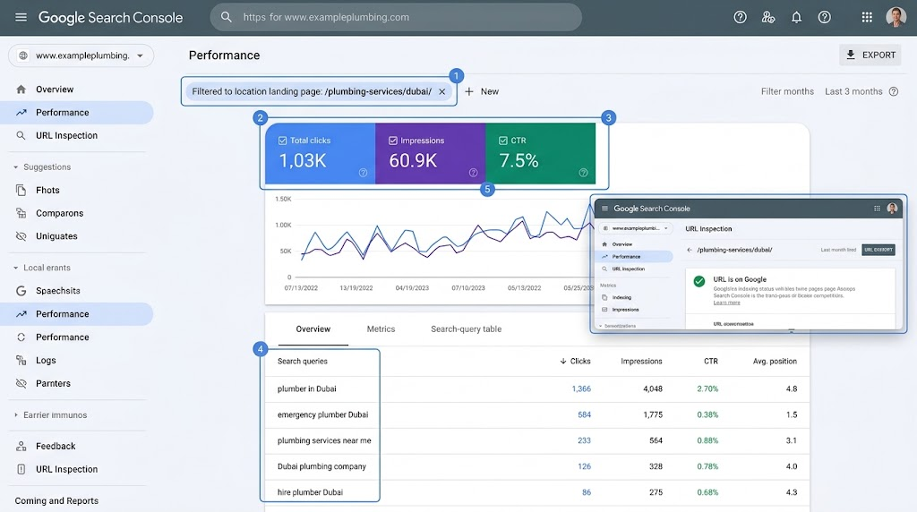Click the Google G icon beside Spaechsits
This screenshot has height=512, width=917.
21,291
